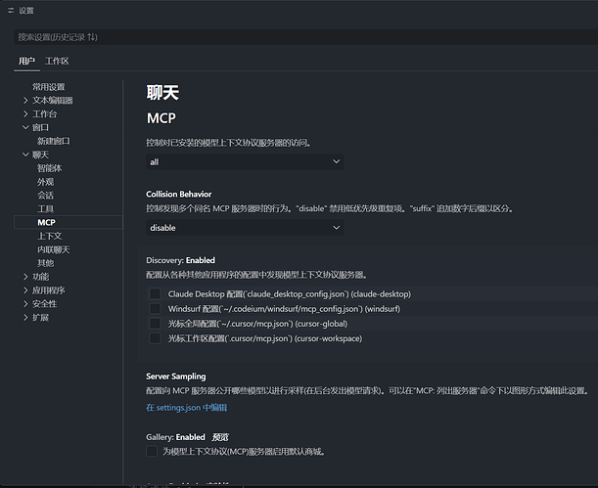Enable Windsurf config discovery checkbox
The image size is (598, 488).
(155, 309)
